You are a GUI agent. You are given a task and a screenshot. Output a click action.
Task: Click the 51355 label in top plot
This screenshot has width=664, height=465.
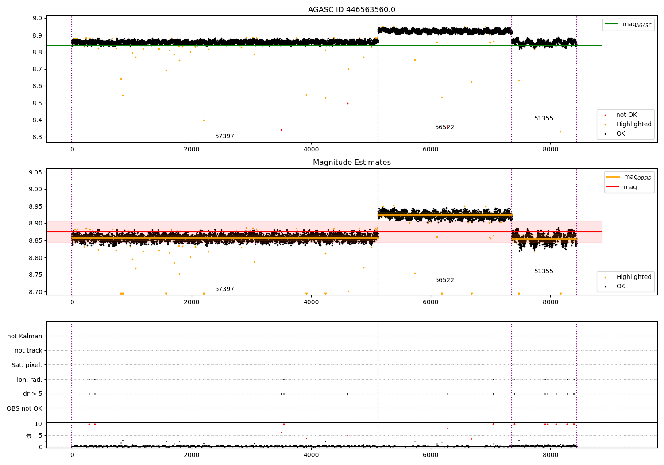[x=544, y=119]
